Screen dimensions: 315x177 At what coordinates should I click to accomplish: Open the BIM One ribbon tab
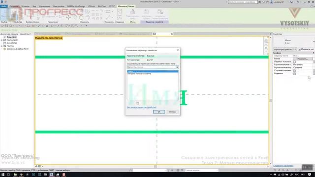[102, 6]
